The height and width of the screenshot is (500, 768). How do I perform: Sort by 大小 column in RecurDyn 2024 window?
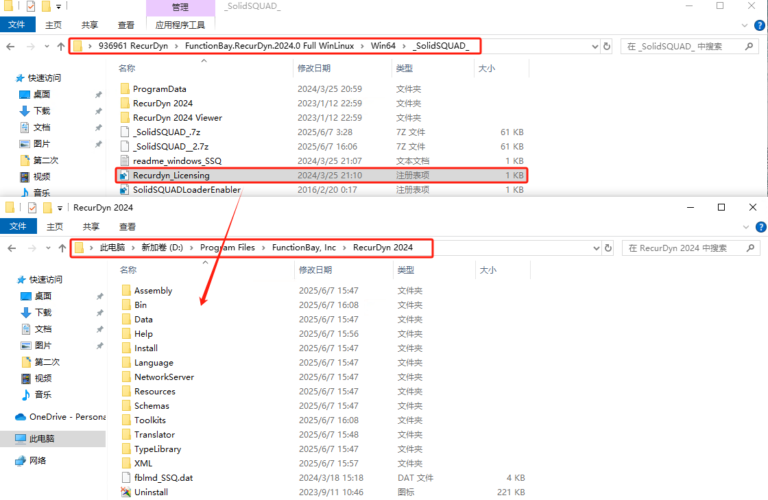488,270
